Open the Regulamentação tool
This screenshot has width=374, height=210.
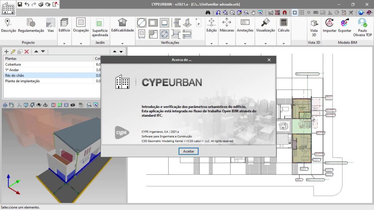31,24
